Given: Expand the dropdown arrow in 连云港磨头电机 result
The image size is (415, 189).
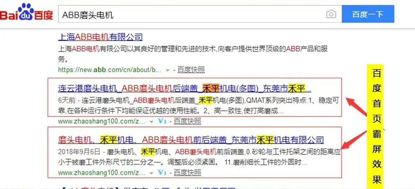Looking at the screenshot, I should click(x=152, y=121).
